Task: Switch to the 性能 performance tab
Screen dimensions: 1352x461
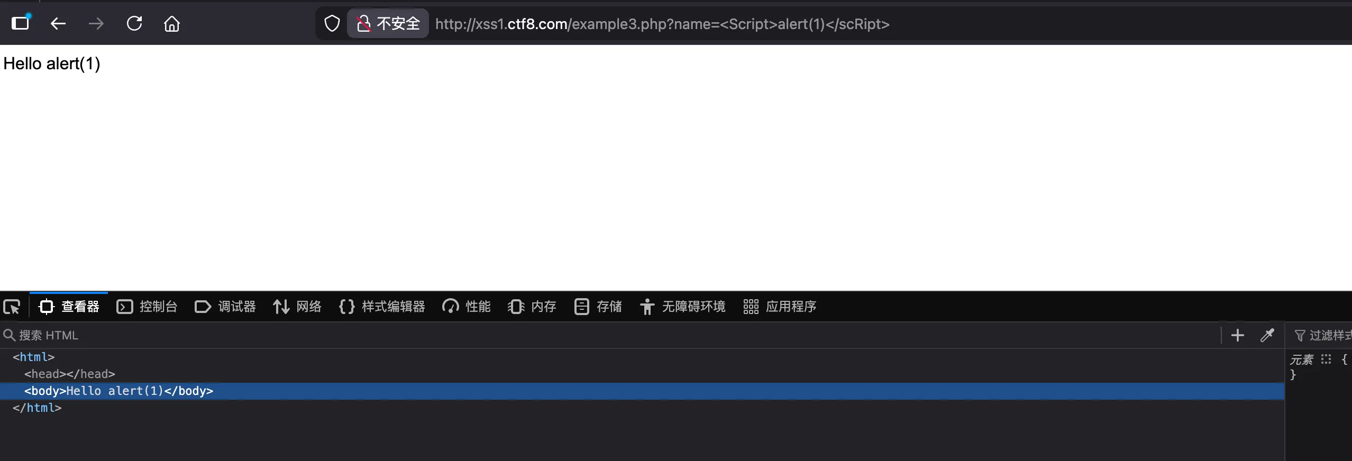Action: (467, 307)
